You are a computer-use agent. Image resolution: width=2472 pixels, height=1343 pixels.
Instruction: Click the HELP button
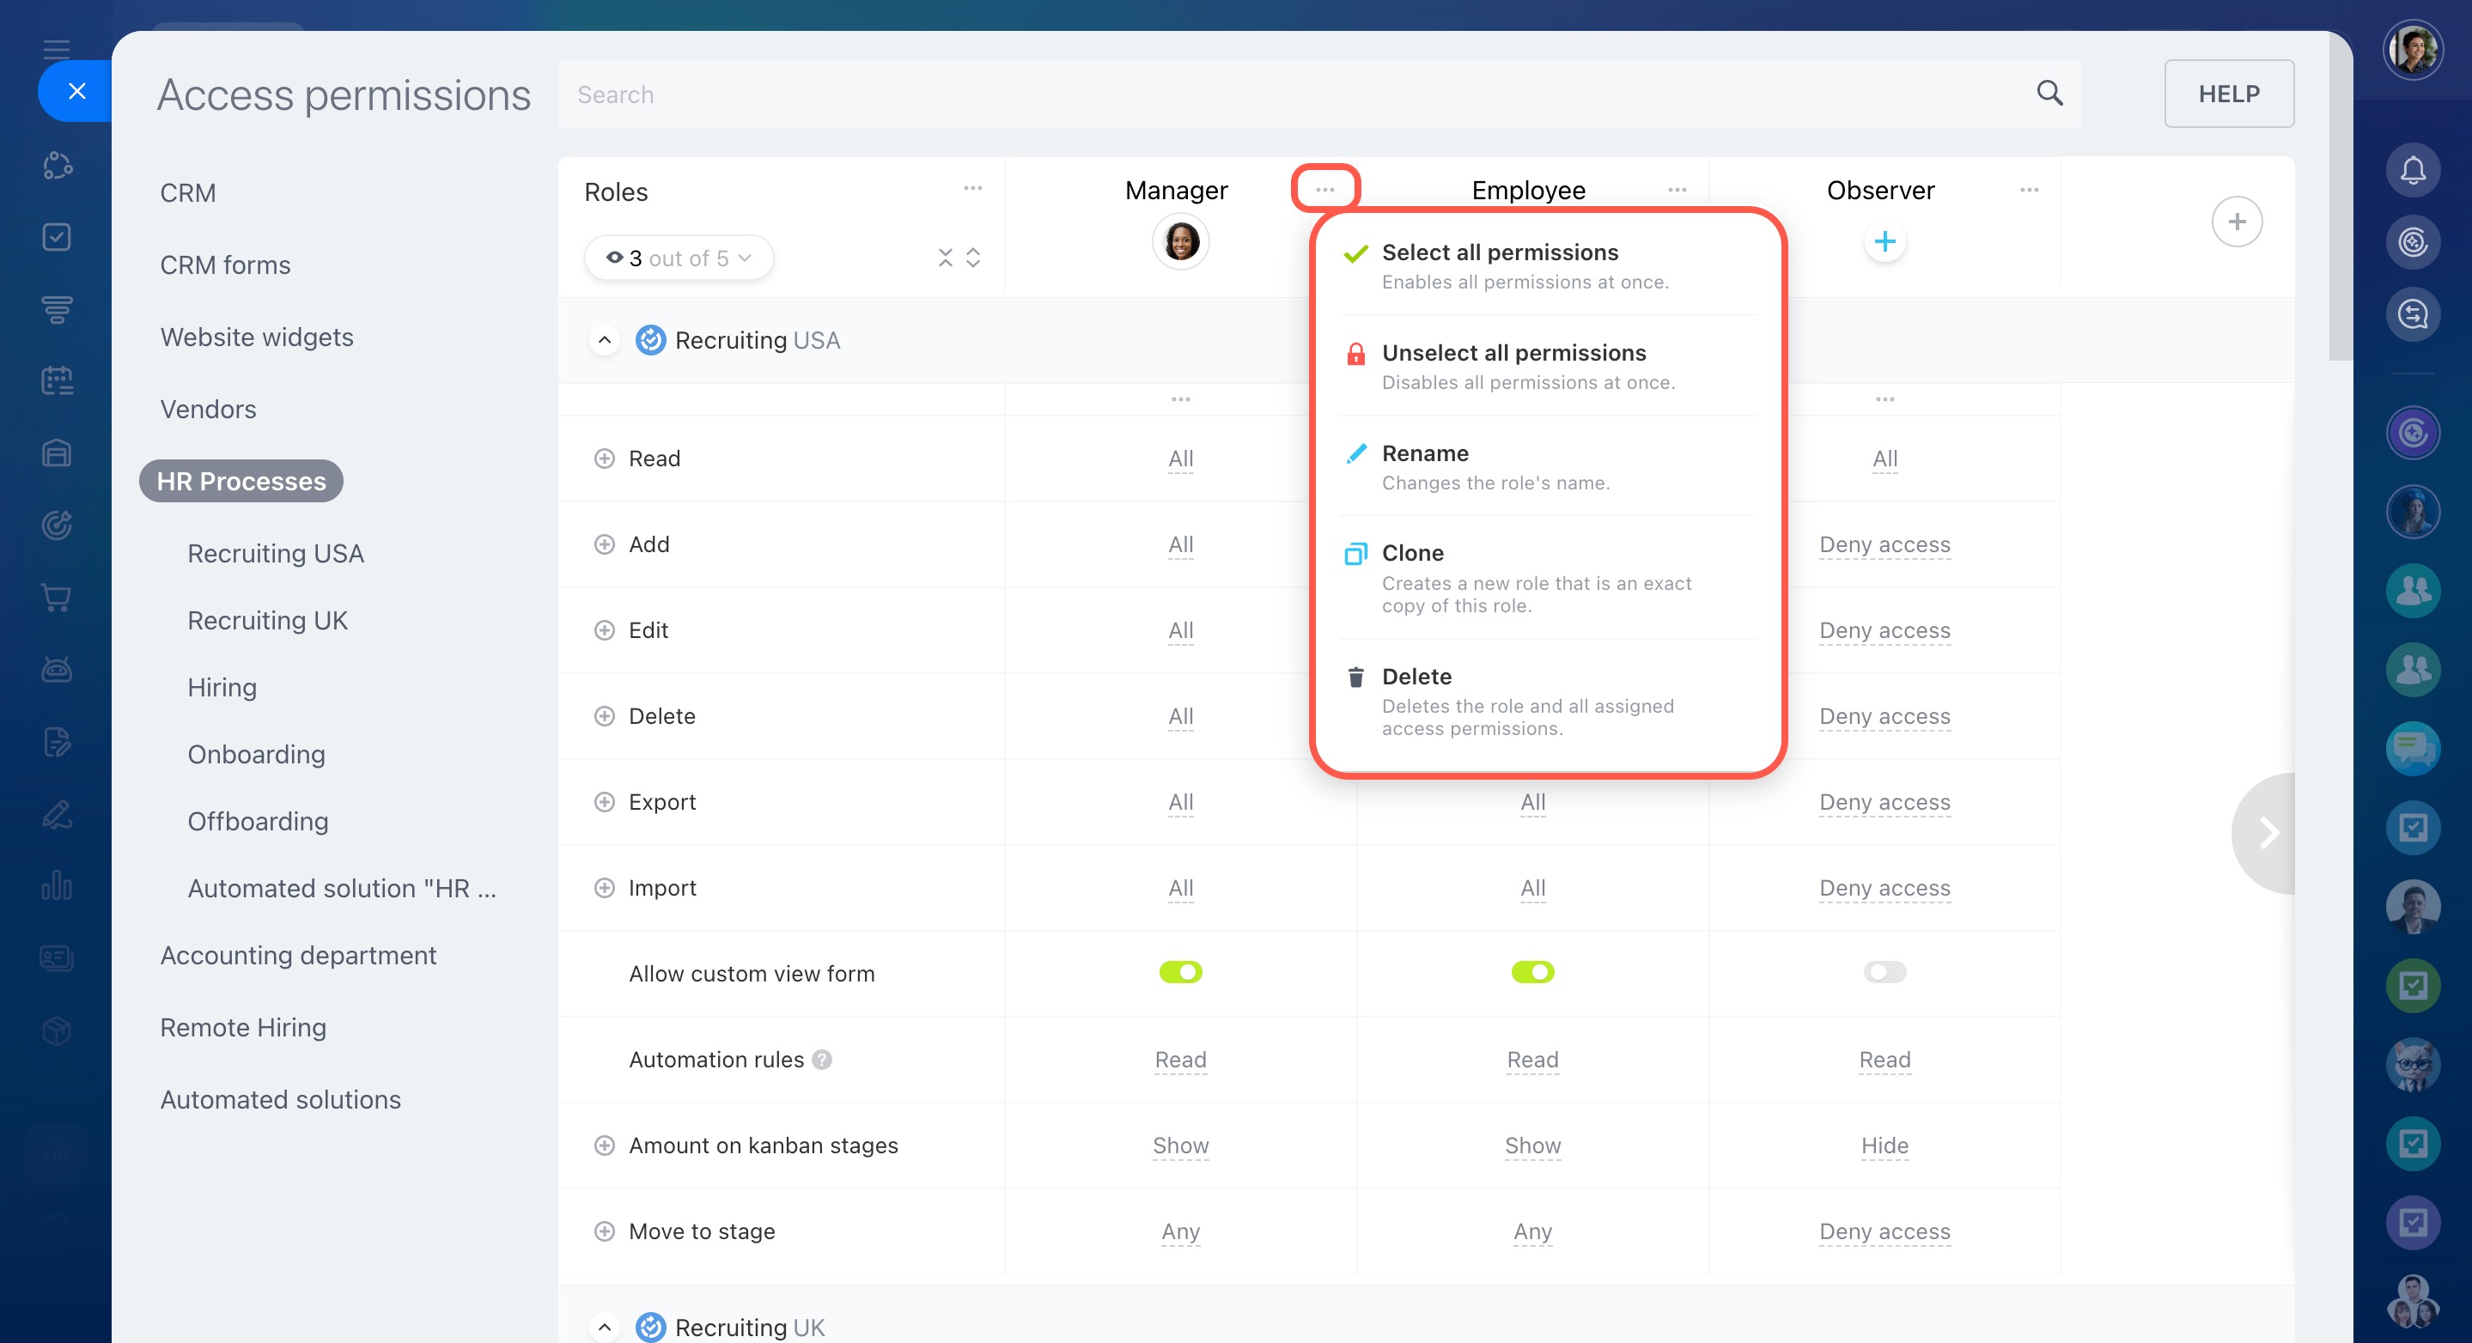click(2228, 94)
